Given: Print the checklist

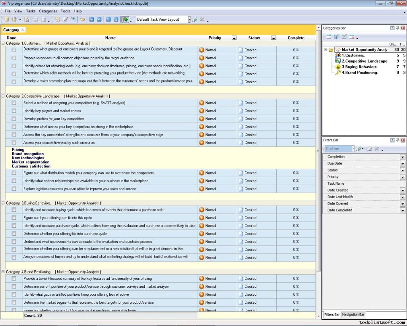Looking at the screenshot, I should click(35, 19).
